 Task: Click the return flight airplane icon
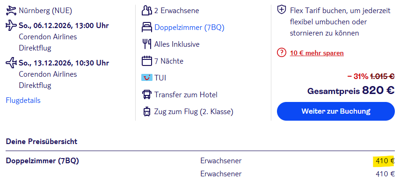tap(11, 63)
